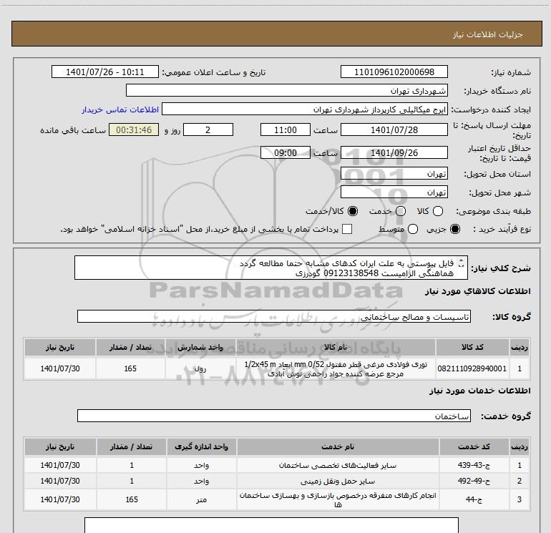Select goods quantity 165 cell in goods table

[x=130, y=368]
